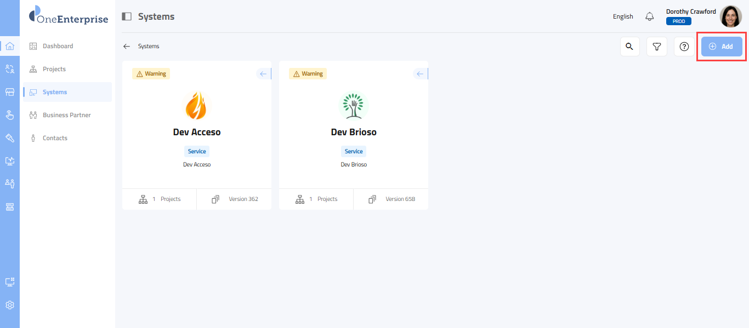Click the notification bell icon
Screen dimensions: 749x328
click(650, 16)
